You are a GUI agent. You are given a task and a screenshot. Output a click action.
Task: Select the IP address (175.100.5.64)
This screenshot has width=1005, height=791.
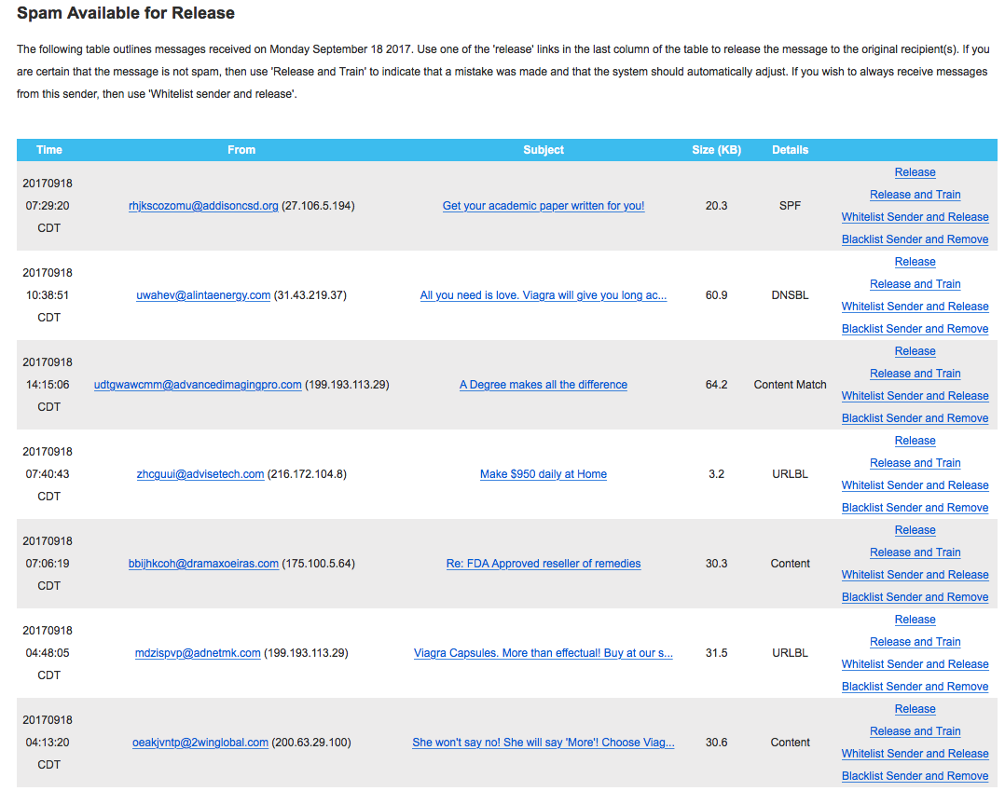[x=319, y=565]
